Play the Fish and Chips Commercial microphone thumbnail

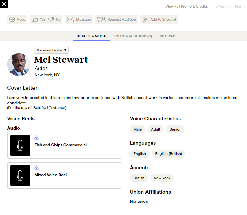click(20, 145)
